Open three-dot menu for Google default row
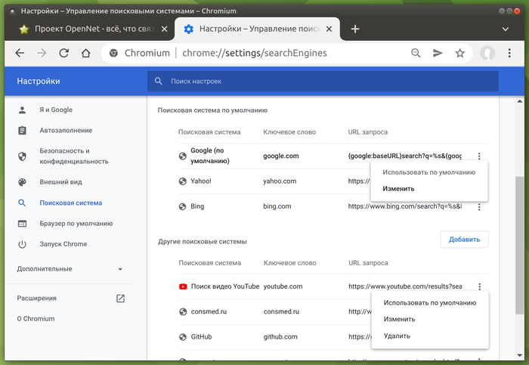Image resolution: width=529 pixels, height=365 pixels. click(479, 156)
